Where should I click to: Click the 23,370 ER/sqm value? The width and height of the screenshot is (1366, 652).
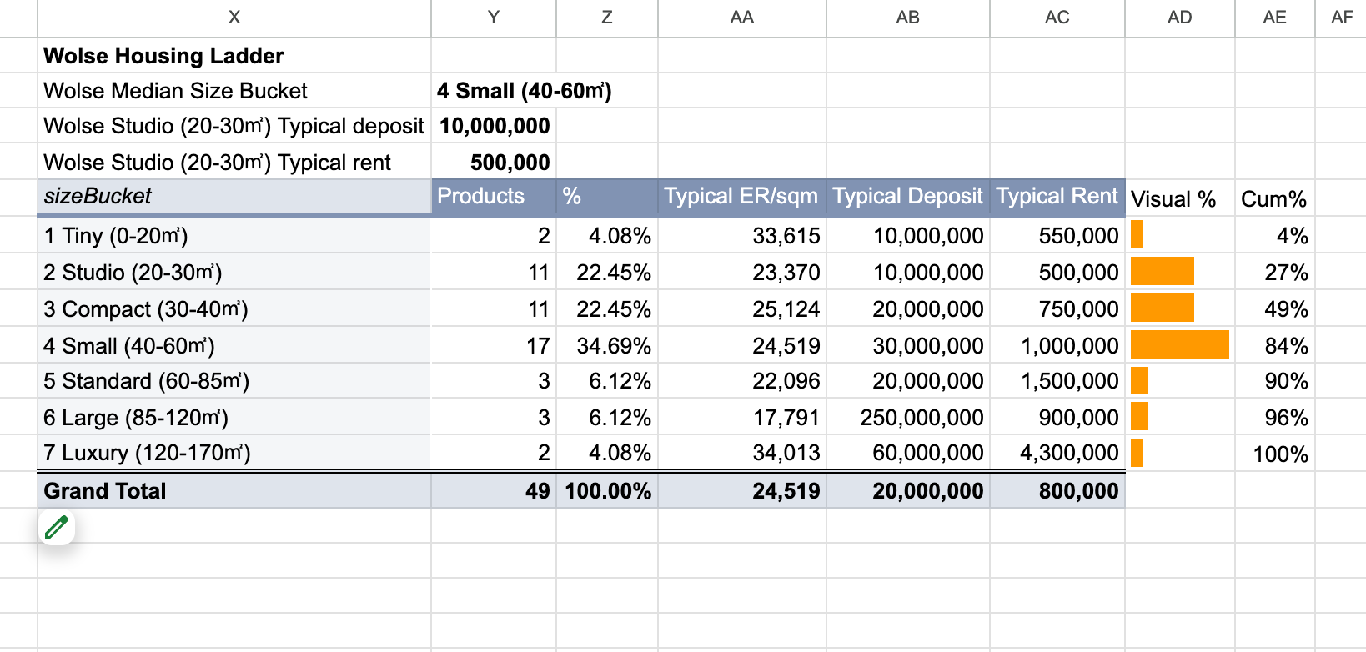point(742,273)
